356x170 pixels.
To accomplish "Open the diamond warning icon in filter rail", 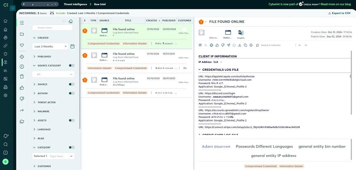I will tap(22, 57).
